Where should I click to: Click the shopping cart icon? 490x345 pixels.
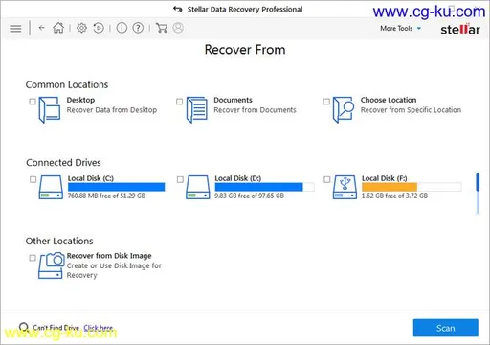[162, 28]
